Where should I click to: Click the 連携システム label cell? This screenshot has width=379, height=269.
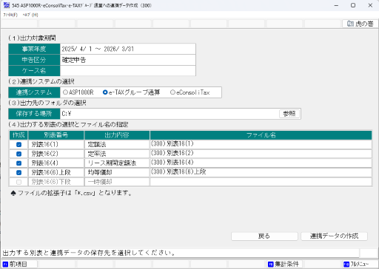34,92
